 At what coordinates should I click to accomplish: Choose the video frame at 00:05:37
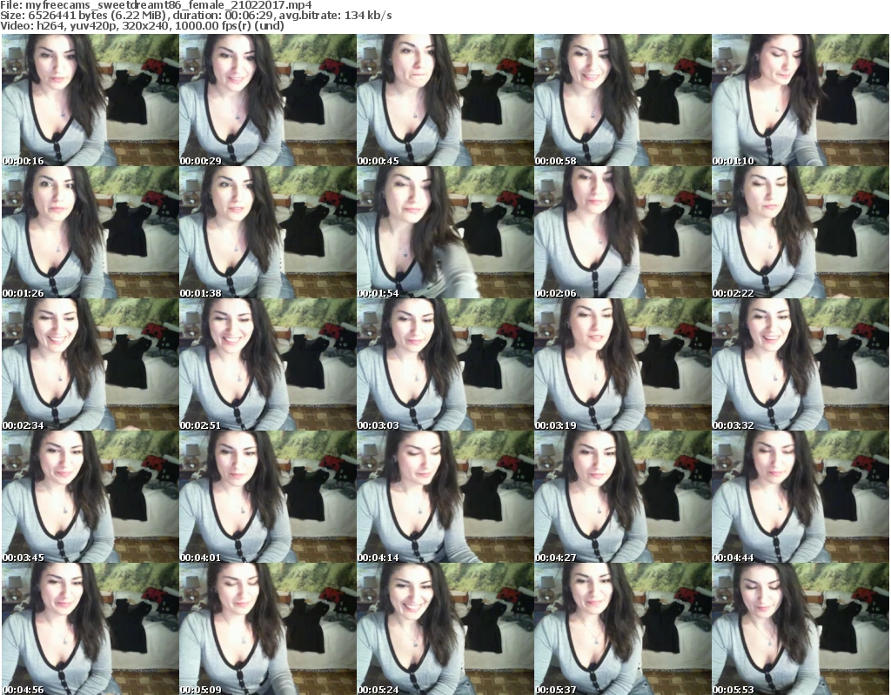pyautogui.click(x=622, y=629)
